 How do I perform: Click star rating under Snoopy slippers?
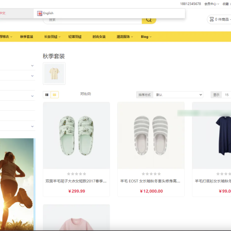click(77, 174)
